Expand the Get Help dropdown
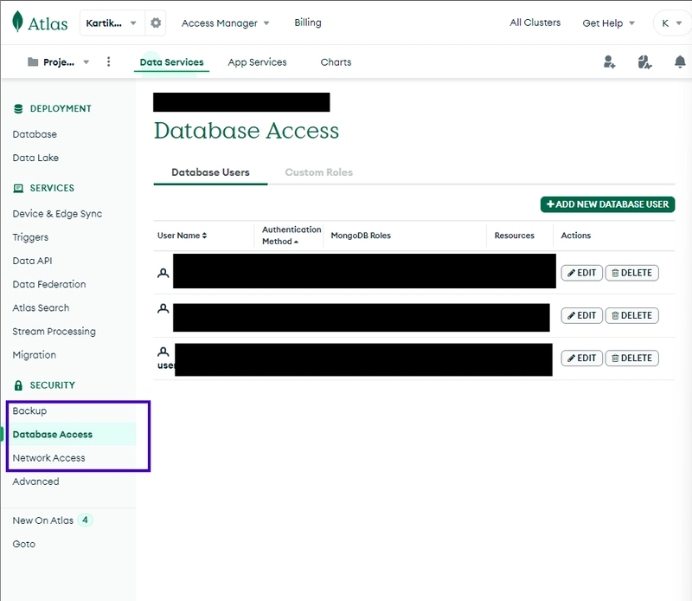The width and height of the screenshot is (692, 601). pyautogui.click(x=609, y=23)
